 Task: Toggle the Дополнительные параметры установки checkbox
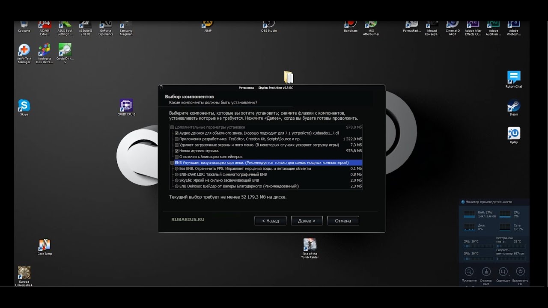point(172,127)
